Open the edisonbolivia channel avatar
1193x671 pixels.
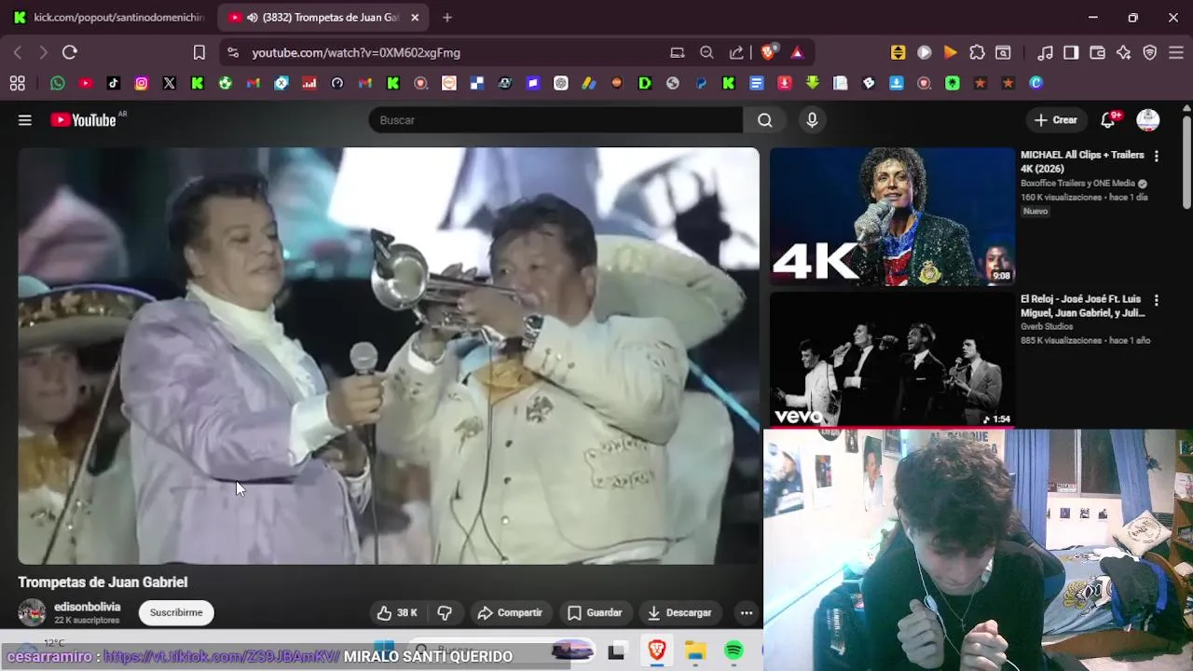32,612
